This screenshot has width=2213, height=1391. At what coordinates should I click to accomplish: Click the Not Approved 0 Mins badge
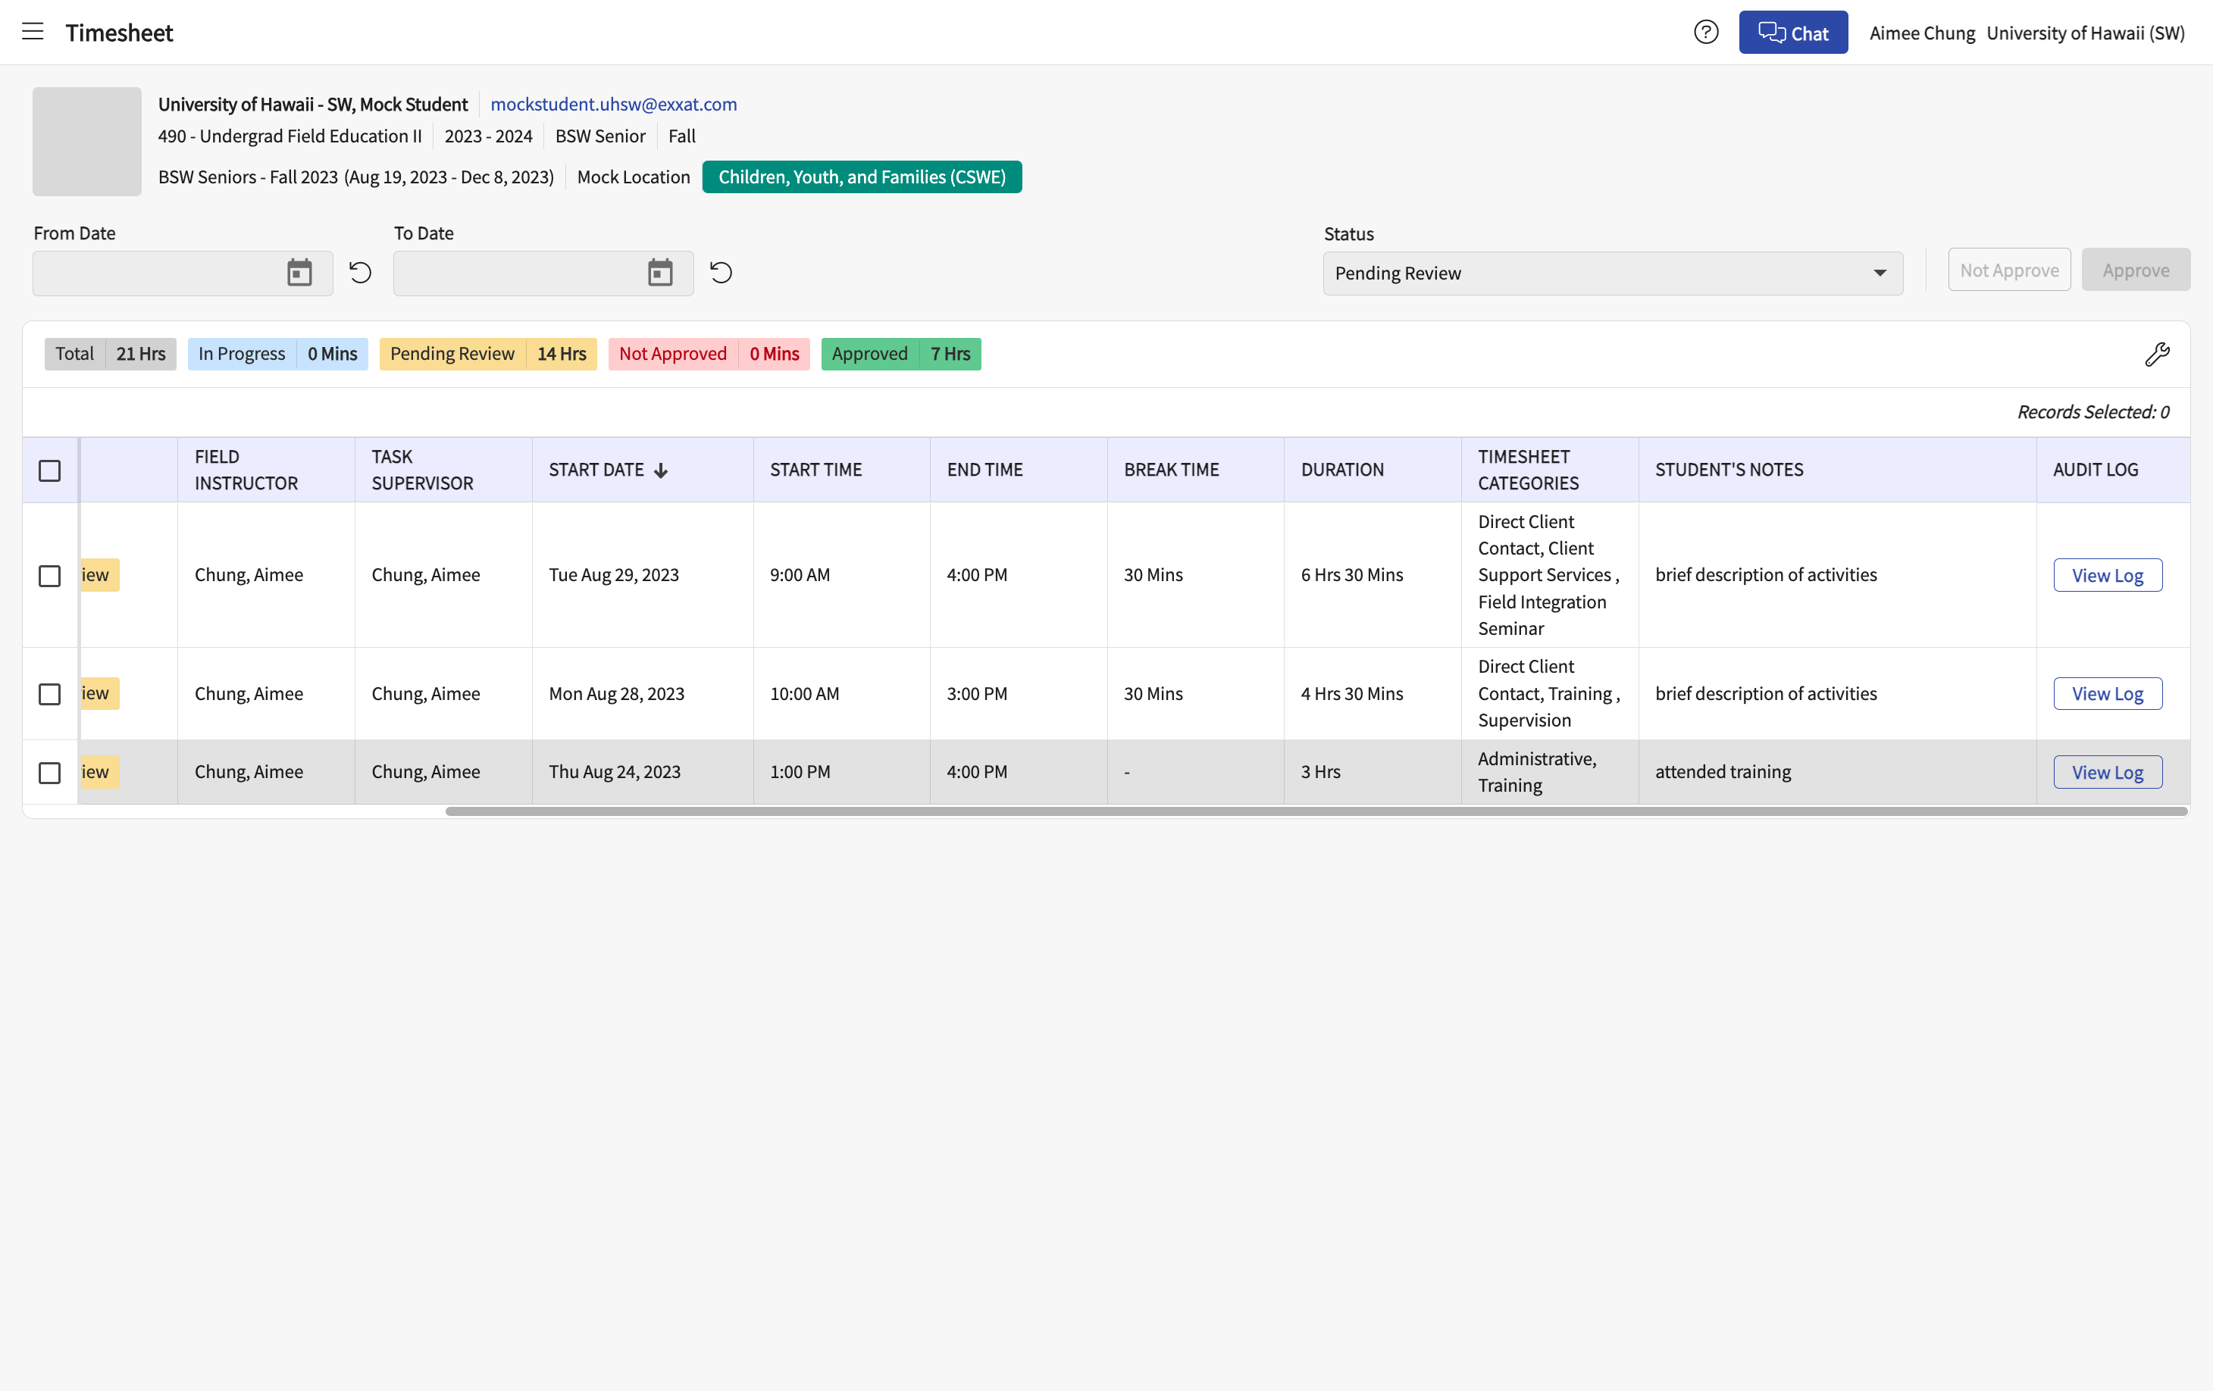coord(709,354)
